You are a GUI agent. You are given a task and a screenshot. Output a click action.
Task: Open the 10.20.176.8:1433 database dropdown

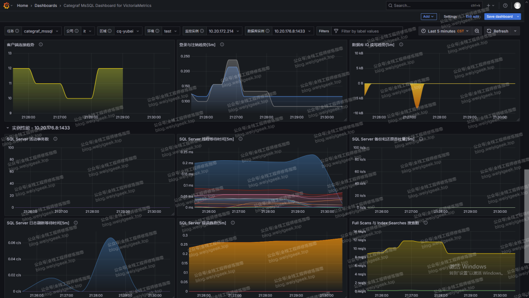[292, 31]
